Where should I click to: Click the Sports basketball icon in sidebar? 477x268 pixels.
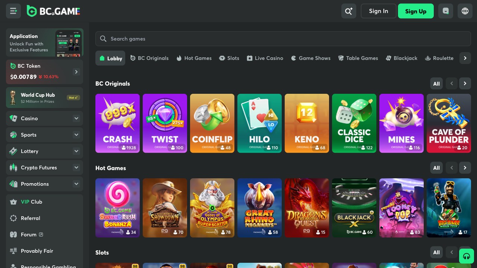click(x=13, y=135)
